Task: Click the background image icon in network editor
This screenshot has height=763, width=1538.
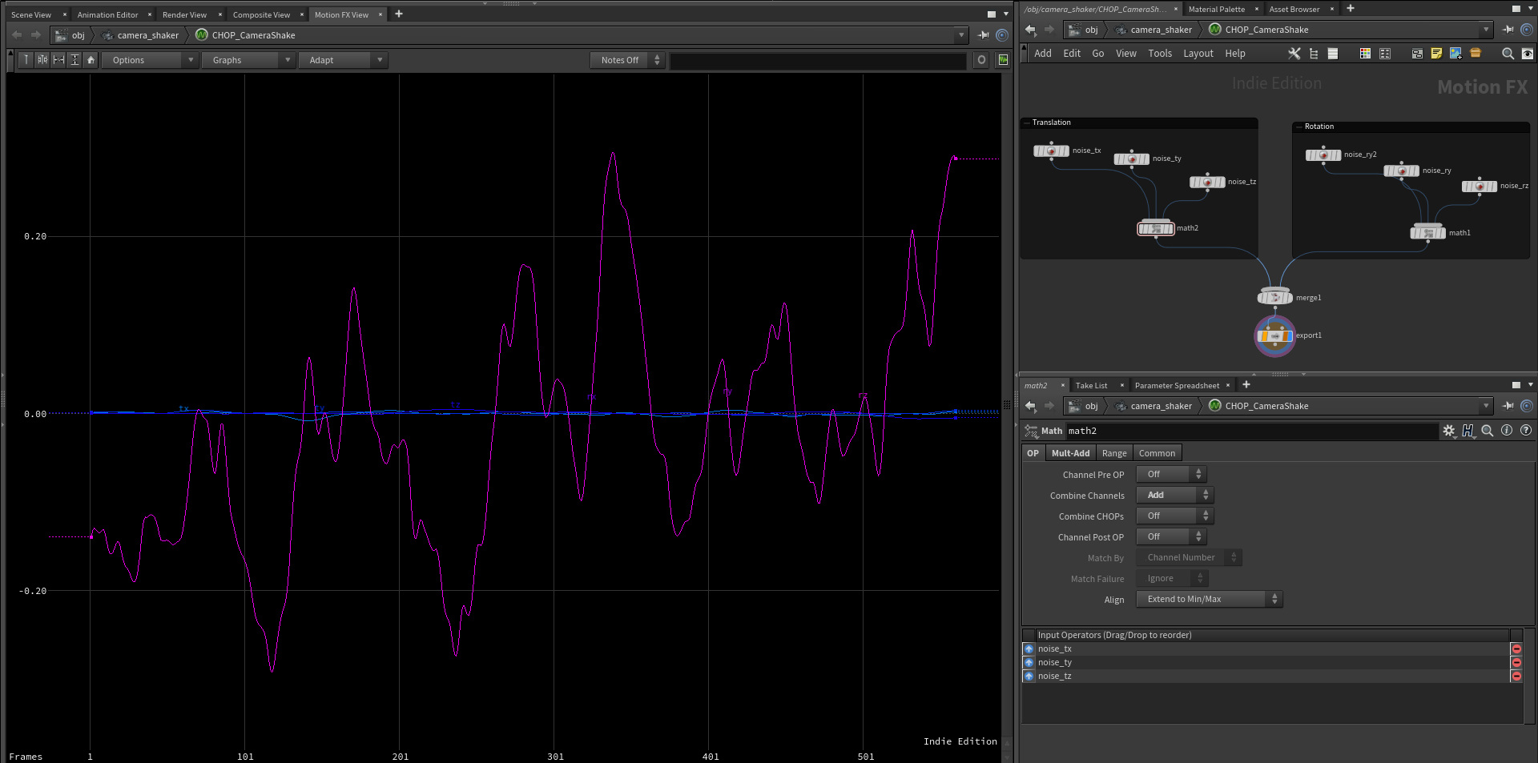Action: (x=1455, y=54)
